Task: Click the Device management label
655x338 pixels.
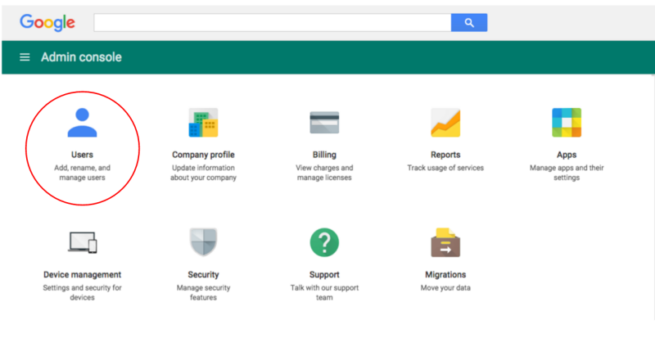Action: pyautogui.click(x=83, y=274)
